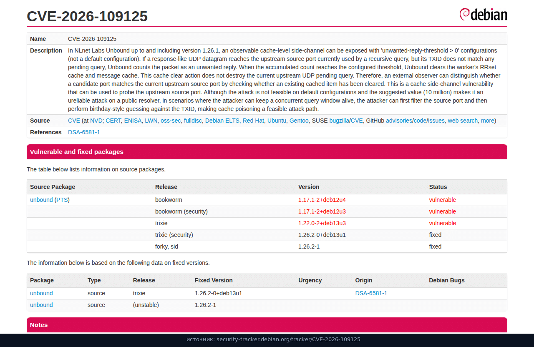Follow the ENISA link
534x347 pixels.
pyautogui.click(x=133, y=121)
